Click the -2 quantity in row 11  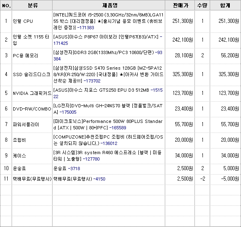pos(203,179)
